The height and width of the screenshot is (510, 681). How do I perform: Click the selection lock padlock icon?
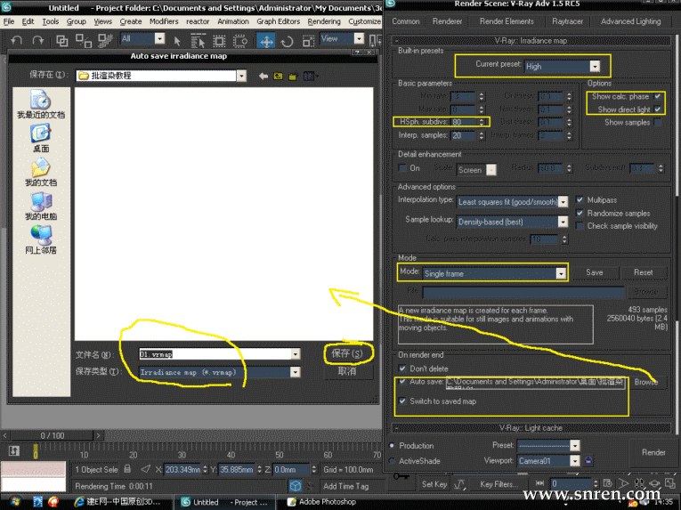click(127, 469)
